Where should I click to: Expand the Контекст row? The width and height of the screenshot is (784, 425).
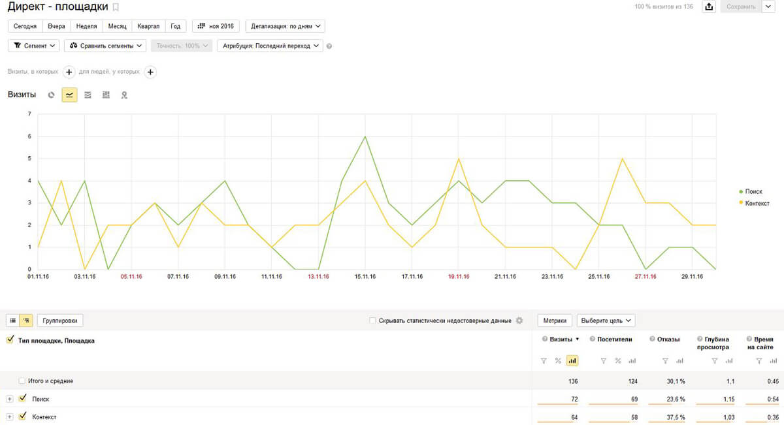point(10,417)
